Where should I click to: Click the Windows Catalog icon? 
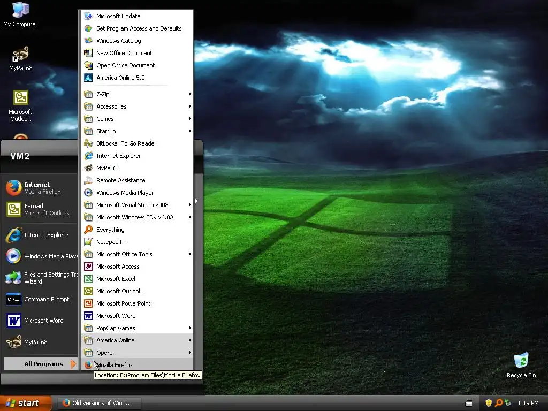coord(88,41)
